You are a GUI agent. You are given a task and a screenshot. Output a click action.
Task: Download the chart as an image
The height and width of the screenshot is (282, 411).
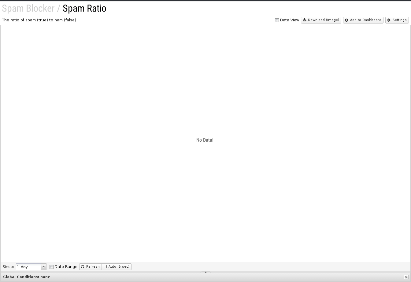coord(321,20)
